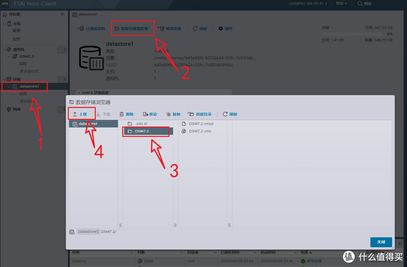Open the root@192.168.50.61 user dropdown
The height and width of the screenshot is (267, 407).
pyautogui.click(x=308, y=4)
